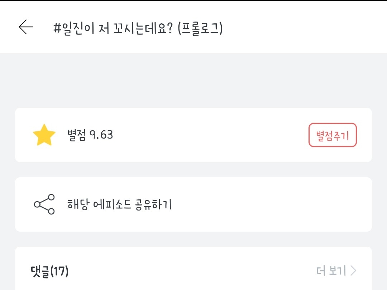Tap the (프롤로그) part of the title

point(200,28)
